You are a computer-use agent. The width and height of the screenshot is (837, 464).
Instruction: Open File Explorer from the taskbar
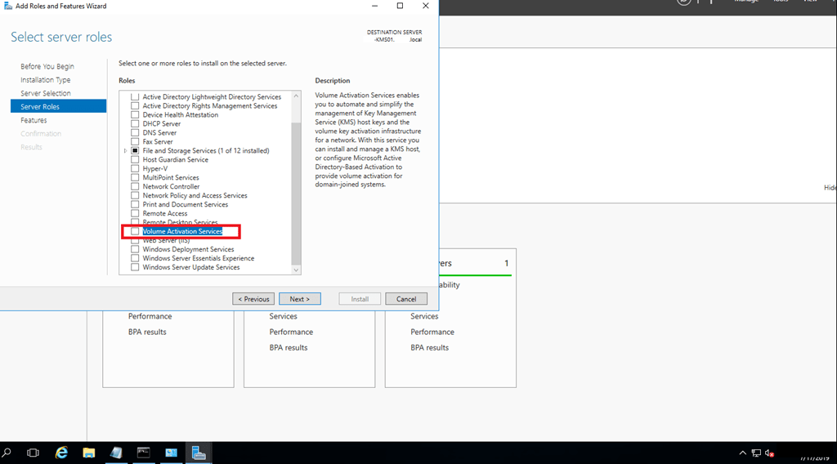89,453
